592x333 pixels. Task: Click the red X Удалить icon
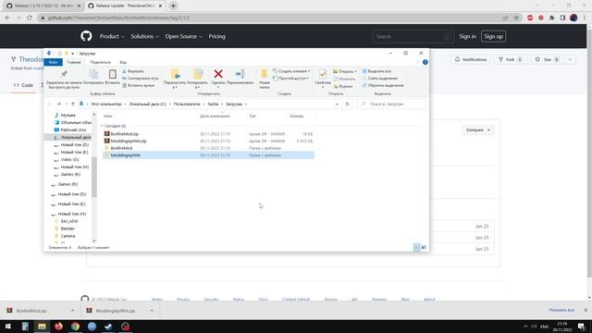click(218, 74)
